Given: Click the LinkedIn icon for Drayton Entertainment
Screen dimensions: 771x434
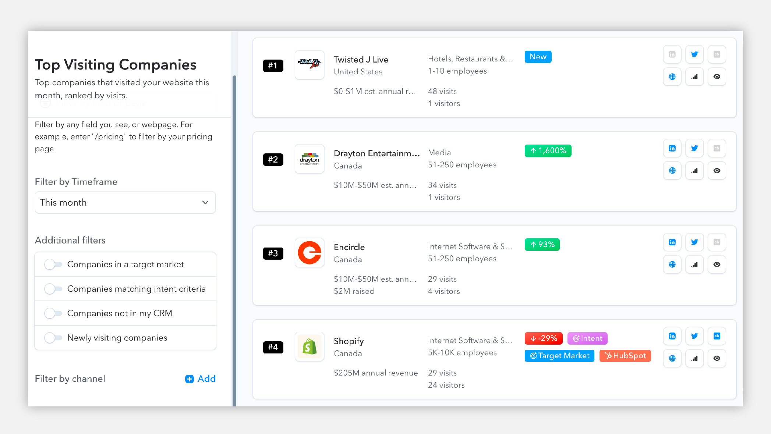Looking at the screenshot, I should click(x=672, y=147).
